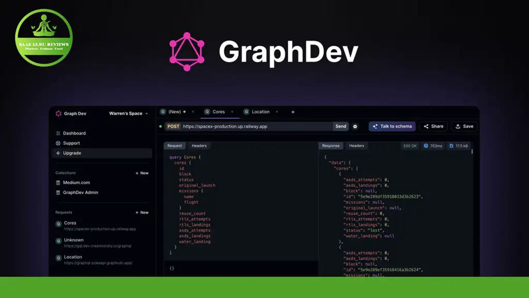Click the 17.5 kB response size badge
This screenshot has width=529, height=298.
tap(459, 146)
